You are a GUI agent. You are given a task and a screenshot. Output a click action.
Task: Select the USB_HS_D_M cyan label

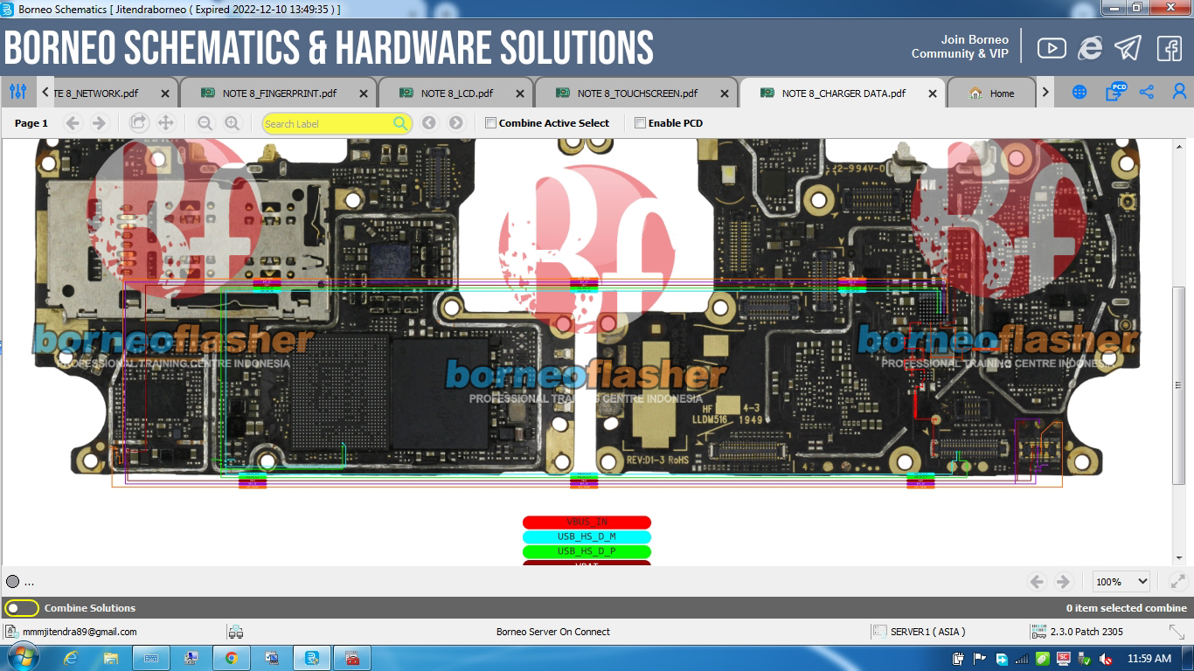[587, 536]
